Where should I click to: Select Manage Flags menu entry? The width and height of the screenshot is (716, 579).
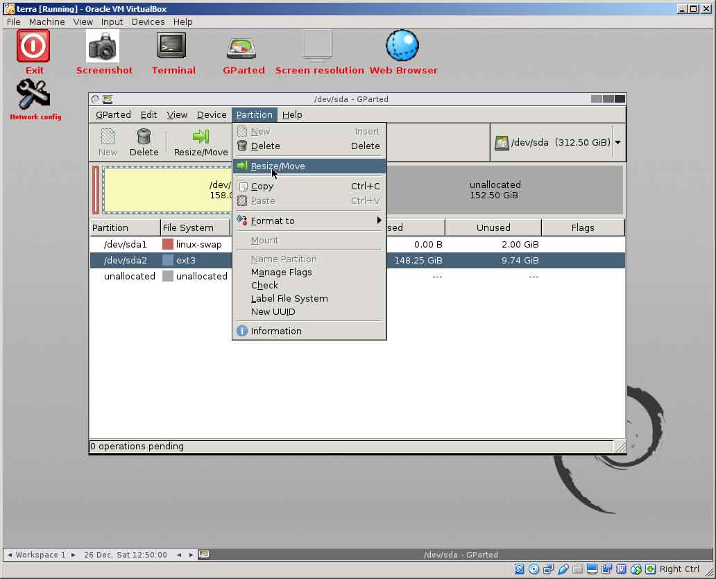pyautogui.click(x=309, y=273)
